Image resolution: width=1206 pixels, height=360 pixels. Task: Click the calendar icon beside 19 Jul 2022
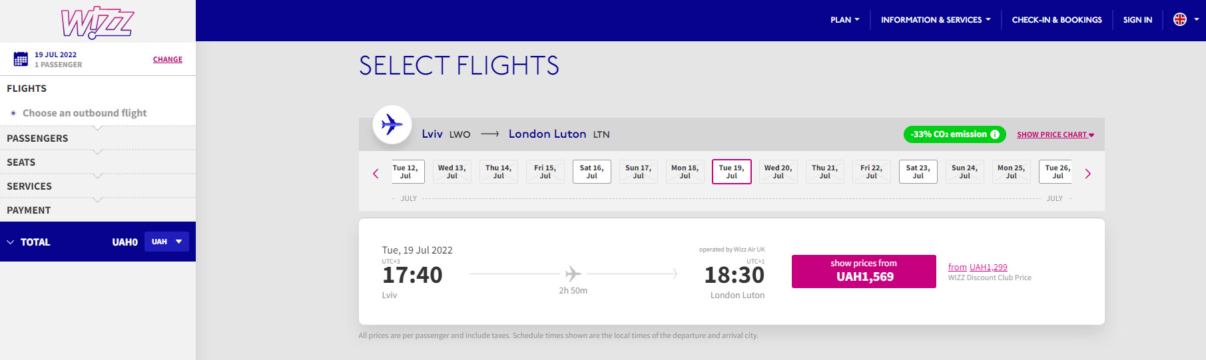click(x=21, y=59)
